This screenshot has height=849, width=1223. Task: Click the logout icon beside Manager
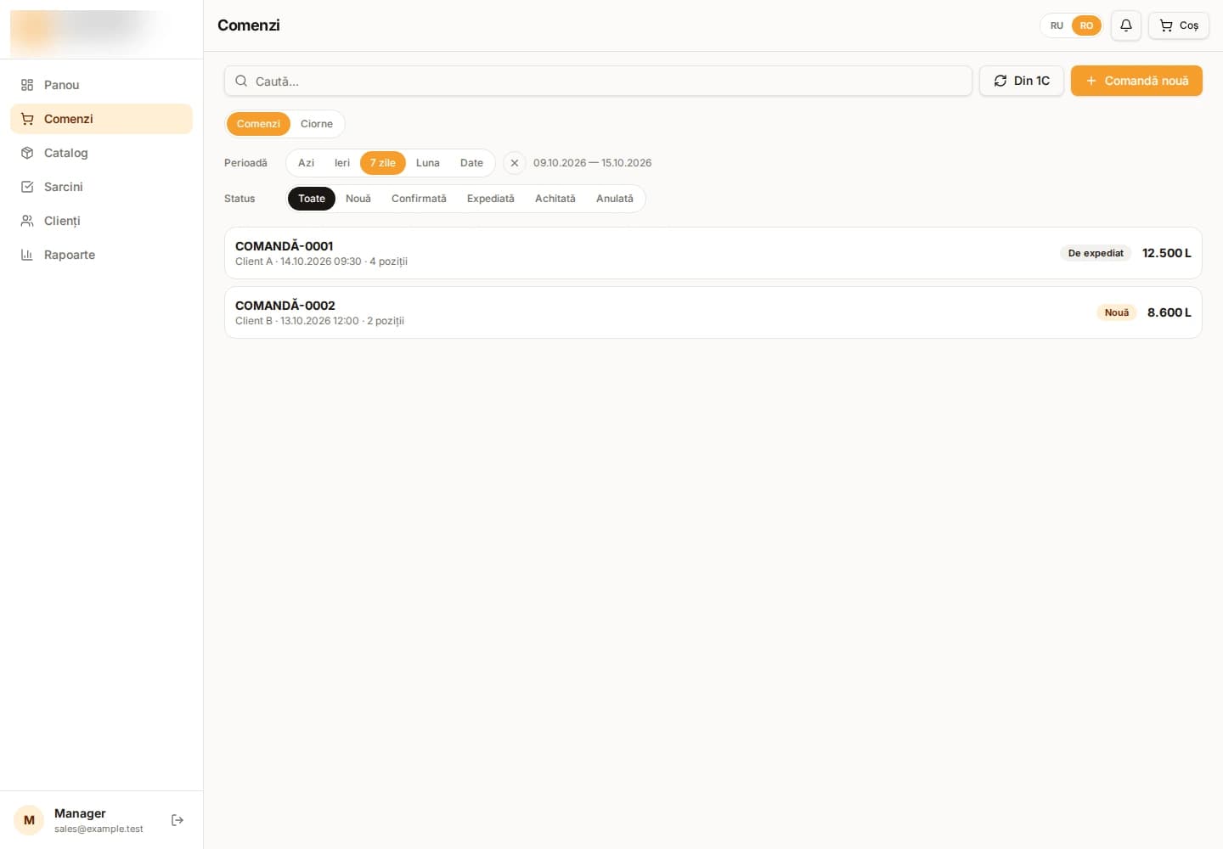point(178,820)
